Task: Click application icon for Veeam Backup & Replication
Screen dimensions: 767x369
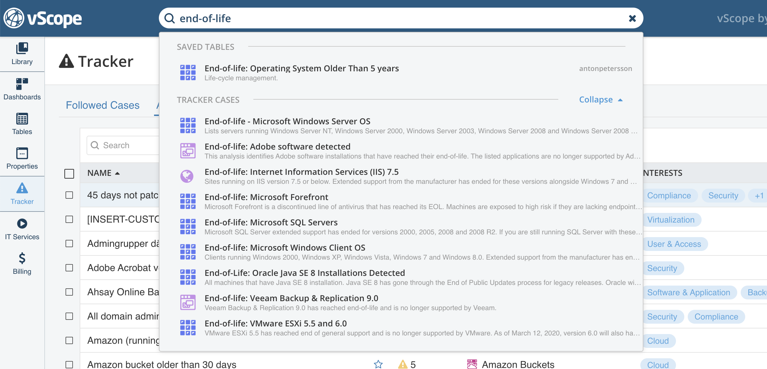Action: (x=188, y=303)
